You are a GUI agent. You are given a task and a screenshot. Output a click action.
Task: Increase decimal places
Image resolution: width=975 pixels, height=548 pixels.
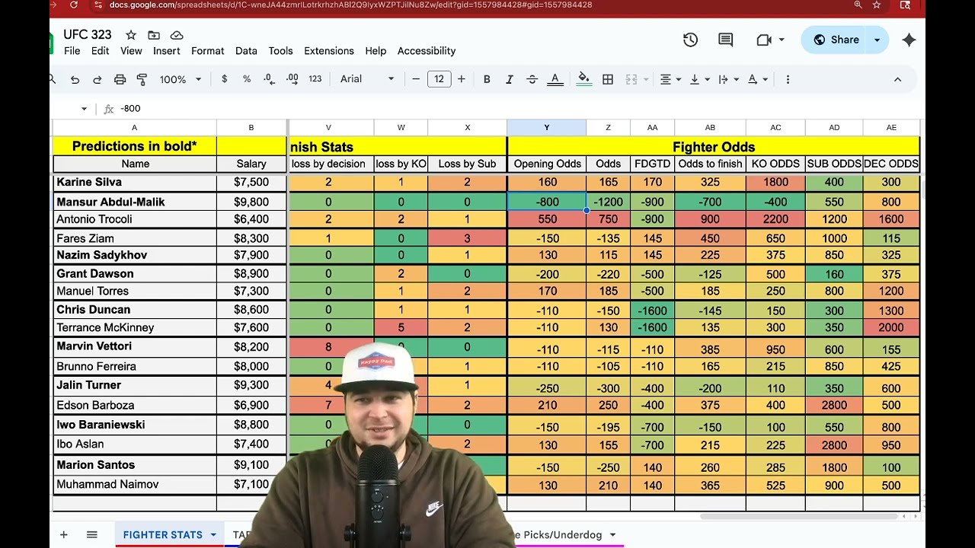[x=292, y=79]
